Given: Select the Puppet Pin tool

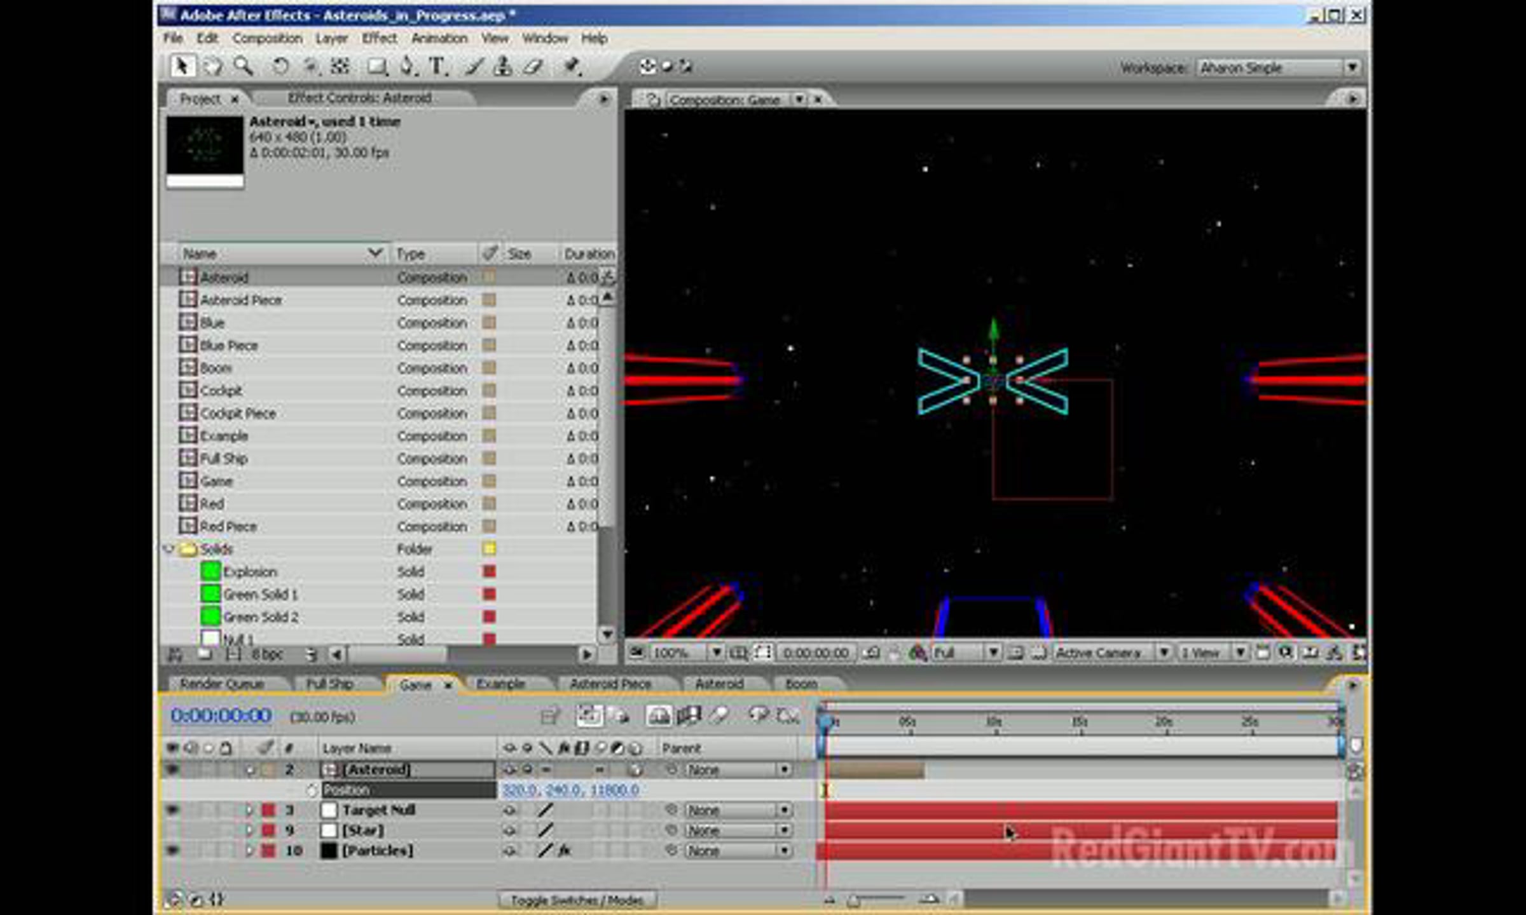Looking at the screenshot, I should coord(572,66).
